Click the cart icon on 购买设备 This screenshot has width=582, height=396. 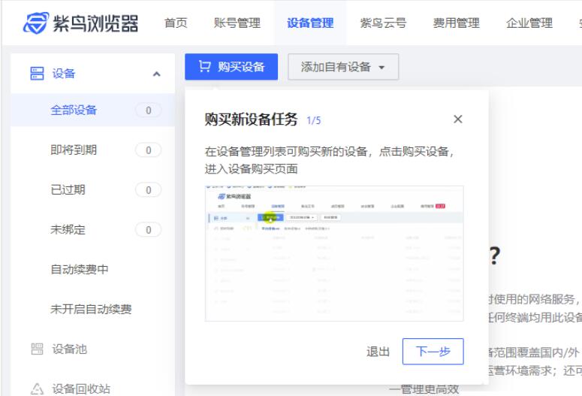[x=204, y=66]
